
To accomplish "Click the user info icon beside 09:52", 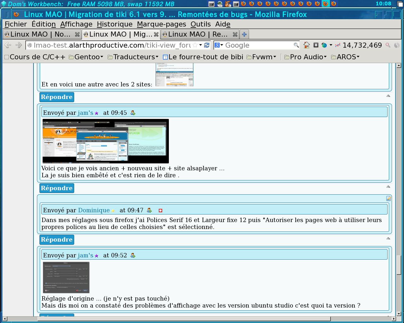I will 133,255.
